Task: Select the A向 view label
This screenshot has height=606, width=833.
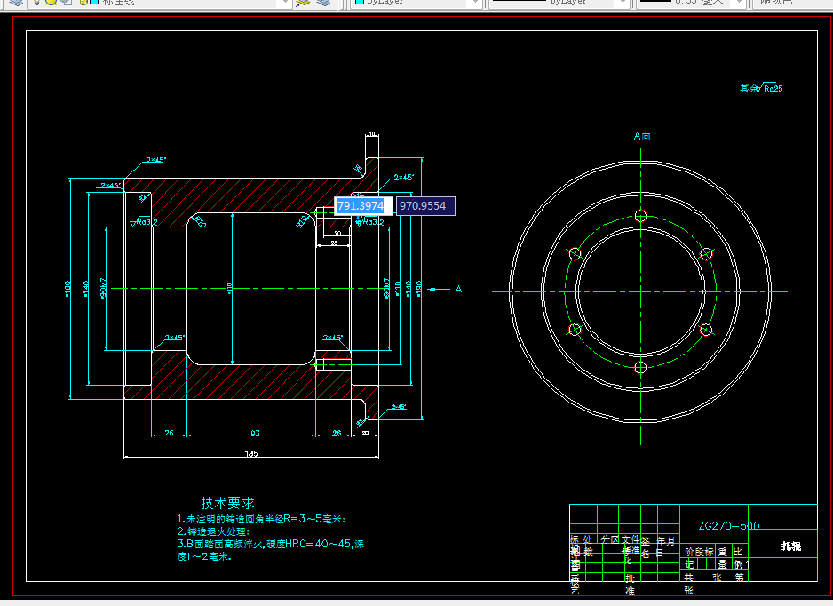Action: coord(642,136)
